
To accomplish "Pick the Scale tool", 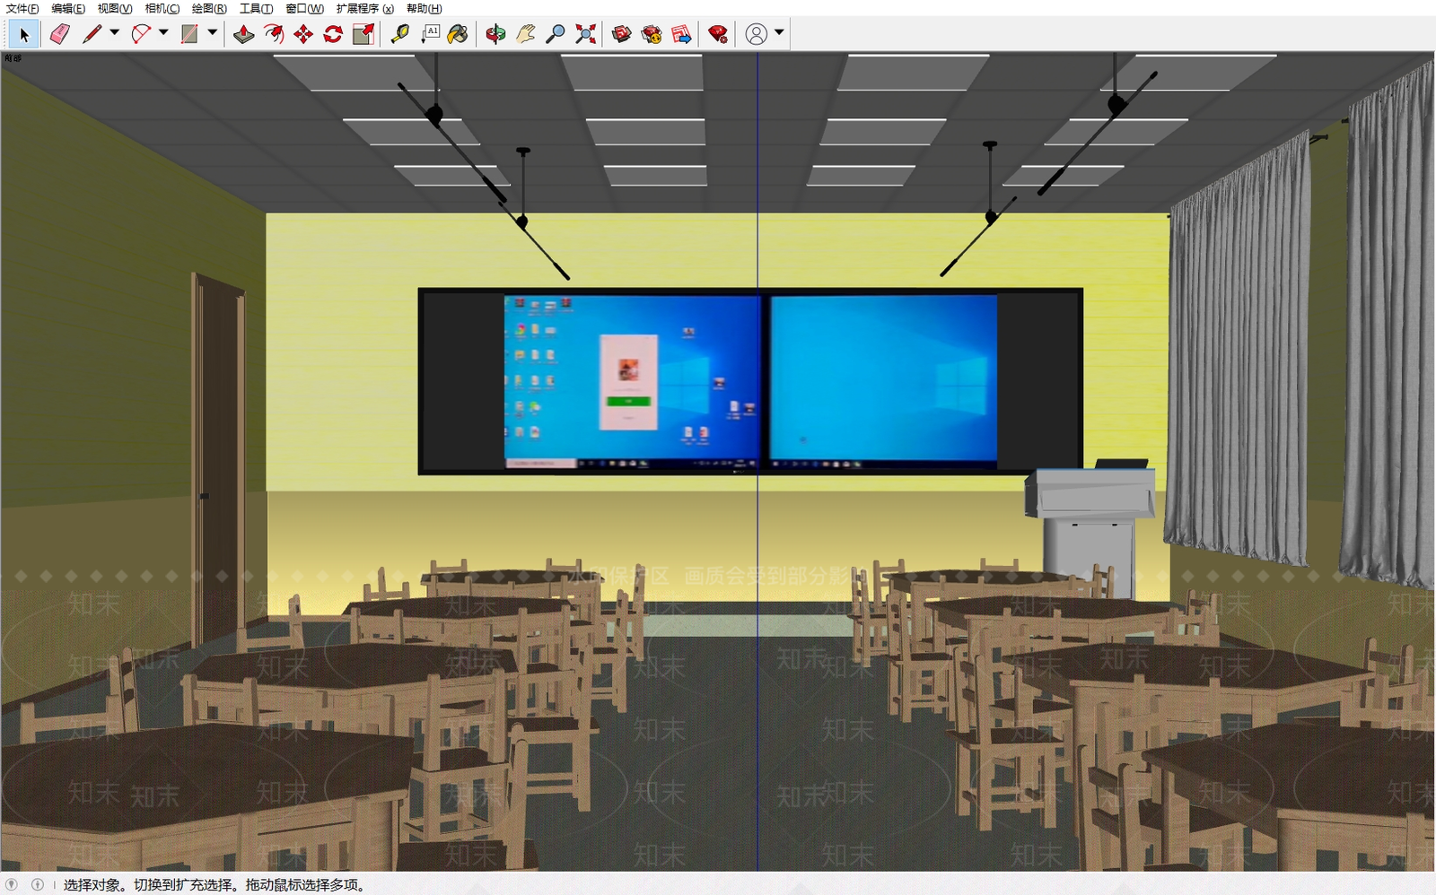I will coord(363,34).
